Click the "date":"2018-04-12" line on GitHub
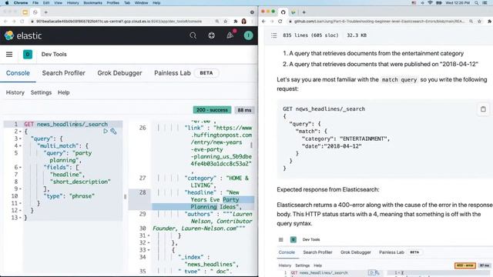493x277 pixels. click(331, 146)
